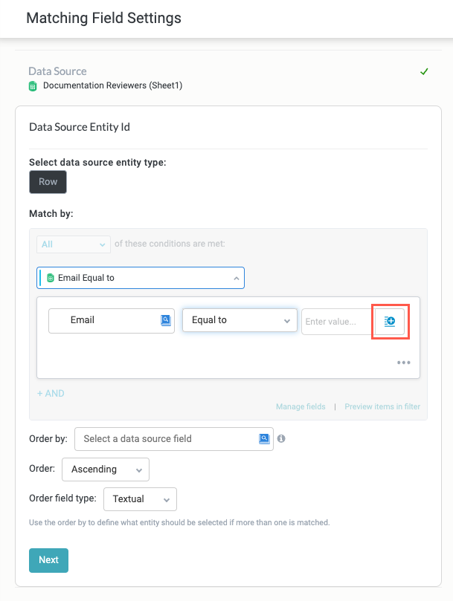Screen dimensions: 453x601
Task: Add another condition with + AND
Action: (51, 393)
